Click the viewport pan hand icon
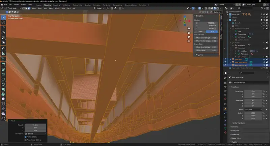 pyautogui.click(x=189, y=33)
